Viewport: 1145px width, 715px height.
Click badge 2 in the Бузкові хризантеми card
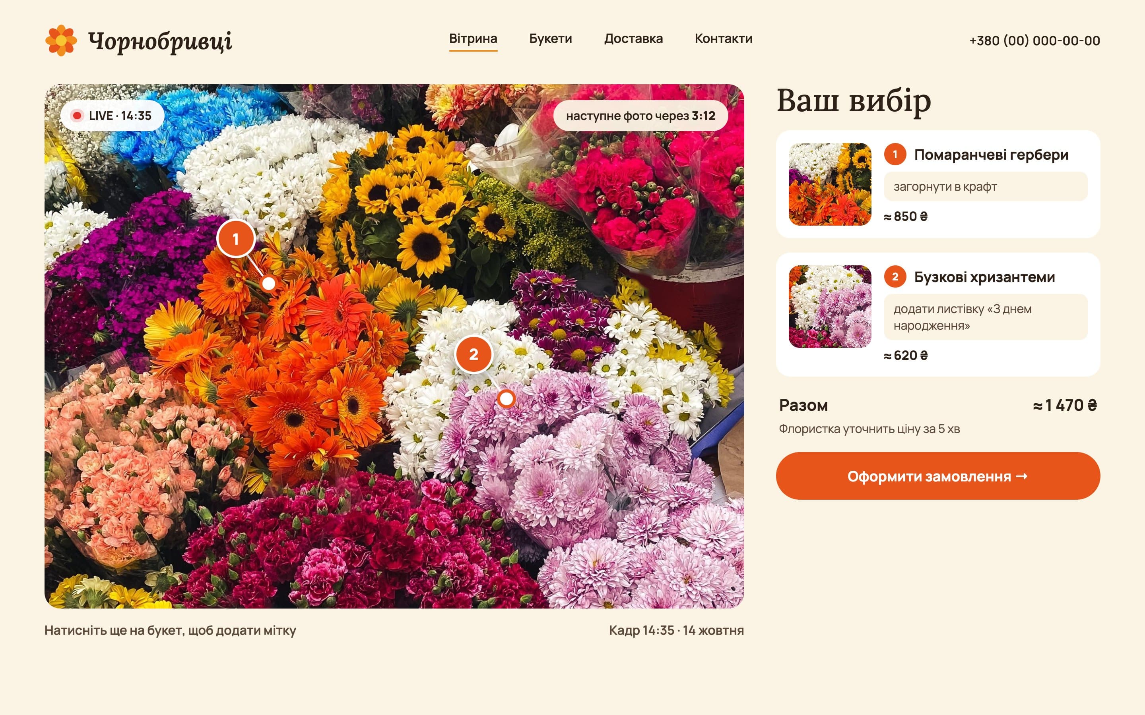pos(895,276)
